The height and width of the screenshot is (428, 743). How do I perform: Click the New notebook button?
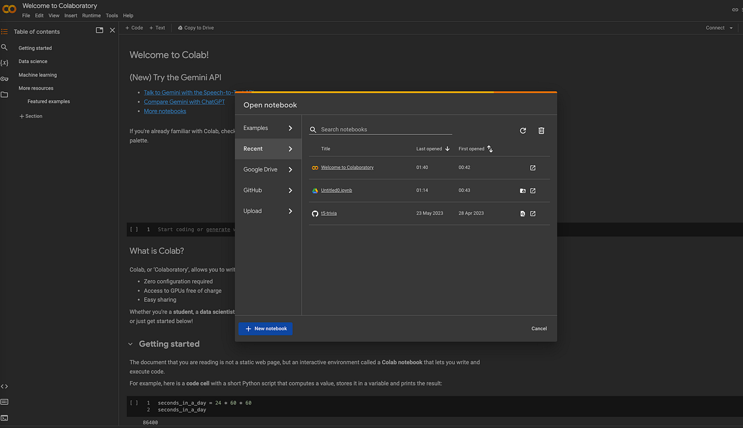(x=265, y=328)
